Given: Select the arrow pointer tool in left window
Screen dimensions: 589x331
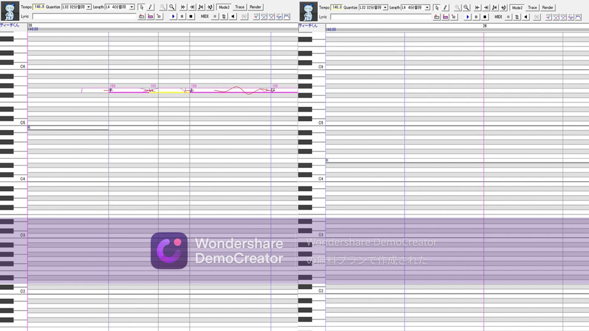Looking at the screenshot, I should tap(142, 7).
